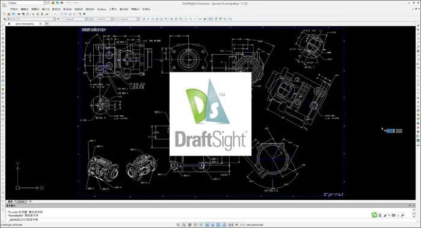This screenshot has width=421, height=228.
Task: Toggle Grid display in the status bar
Action: tap(184, 225)
